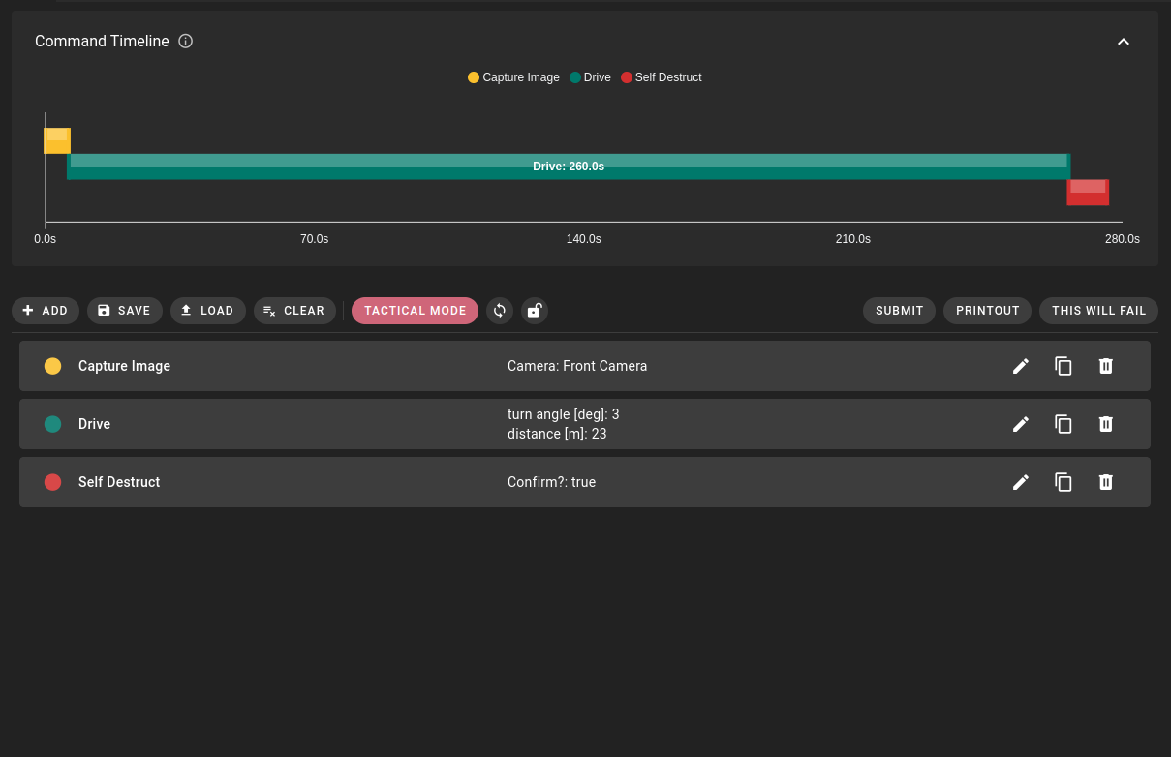The width and height of the screenshot is (1171, 757).
Task: Clear all commands
Action: (294, 311)
